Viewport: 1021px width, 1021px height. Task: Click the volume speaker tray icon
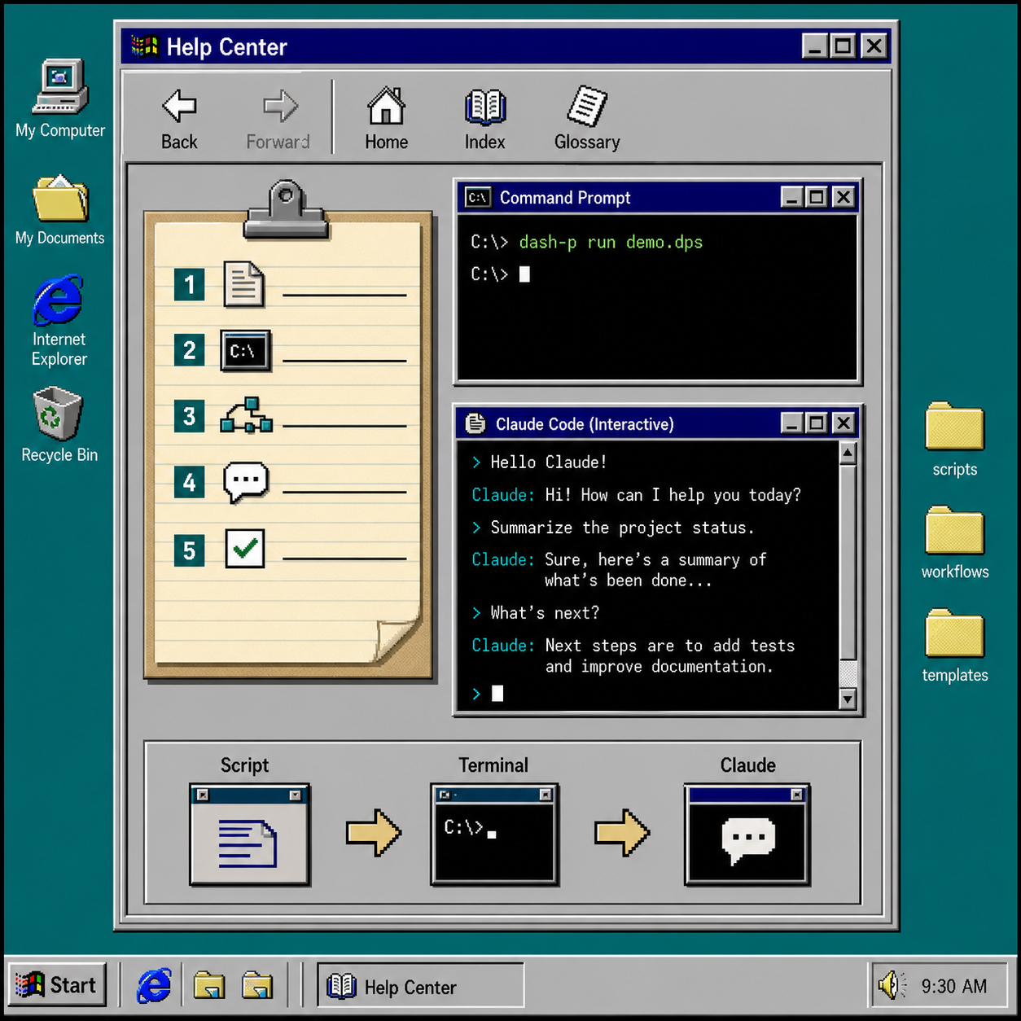892,985
